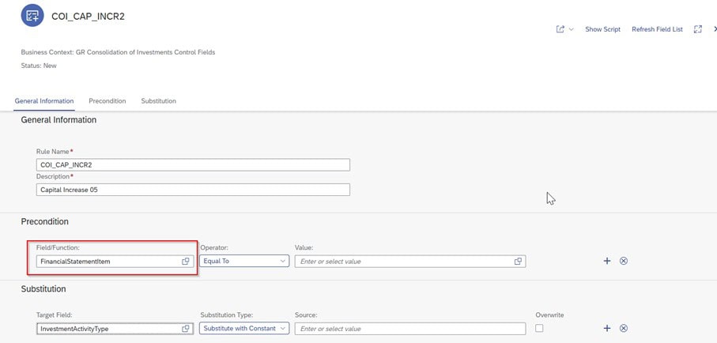Click Refresh Field List button
Screen dimensions: 717x343
pyautogui.click(x=657, y=29)
